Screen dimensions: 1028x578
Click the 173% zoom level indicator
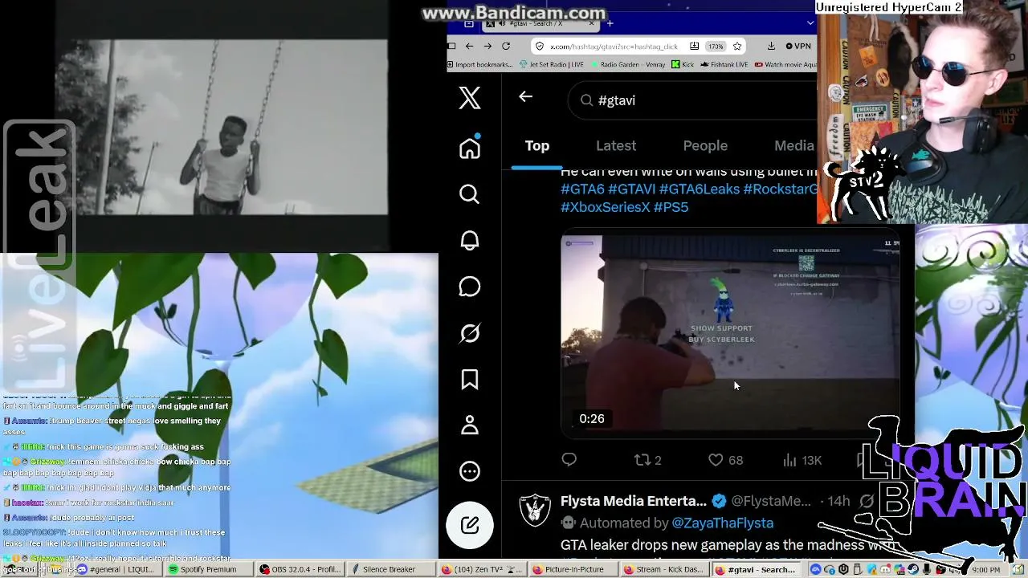tap(715, 47)
